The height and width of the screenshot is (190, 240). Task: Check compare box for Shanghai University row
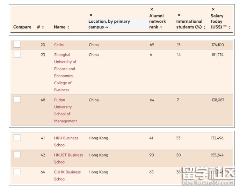[x=17, y=54]
